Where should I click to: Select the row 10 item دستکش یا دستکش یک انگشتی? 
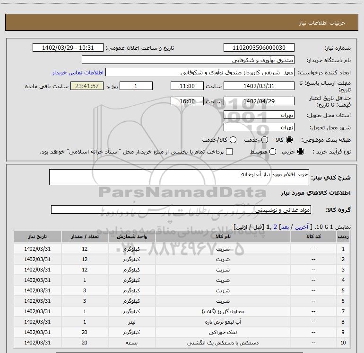tap(223, 343)
